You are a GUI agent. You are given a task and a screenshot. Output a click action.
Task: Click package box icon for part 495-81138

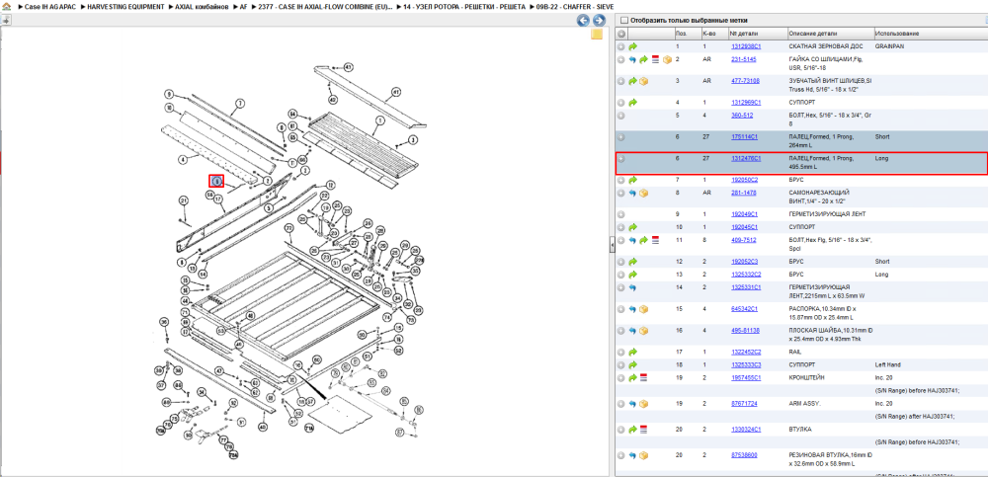644,331
